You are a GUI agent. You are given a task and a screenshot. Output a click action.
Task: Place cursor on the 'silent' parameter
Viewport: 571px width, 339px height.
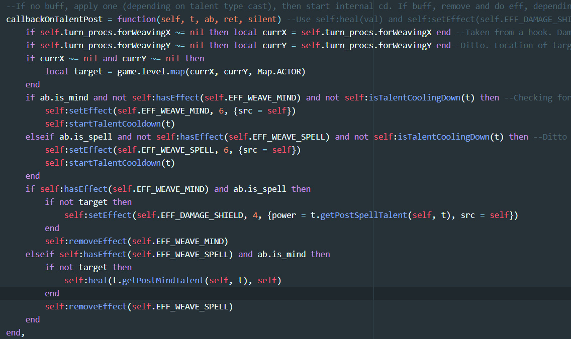pos(262,19)
